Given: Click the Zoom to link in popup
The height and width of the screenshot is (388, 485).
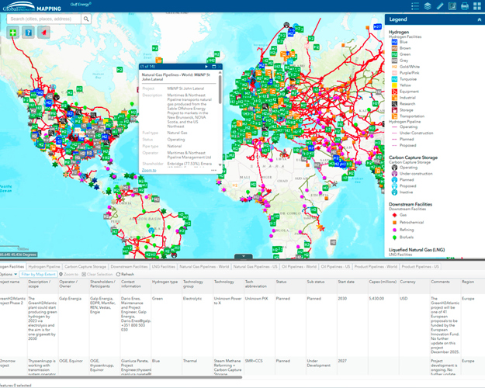Looking at the screenshot, I should pos(149,170).
